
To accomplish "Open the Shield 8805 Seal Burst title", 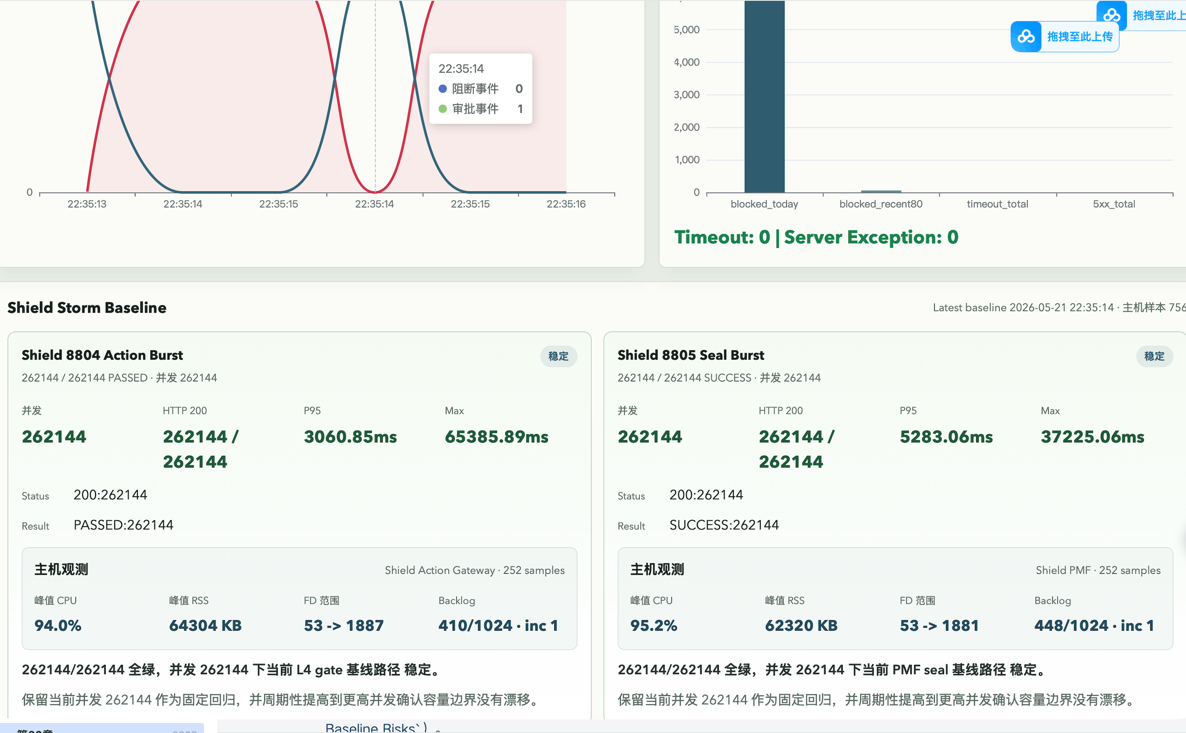I will pos(690,356).
